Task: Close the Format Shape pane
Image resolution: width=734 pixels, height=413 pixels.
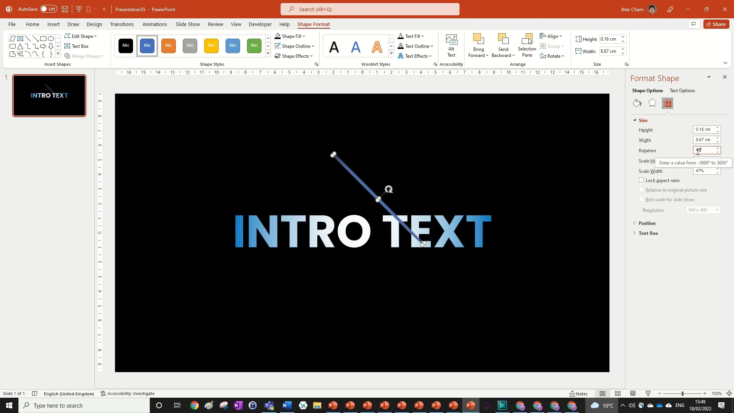Action: click(724, 77)
